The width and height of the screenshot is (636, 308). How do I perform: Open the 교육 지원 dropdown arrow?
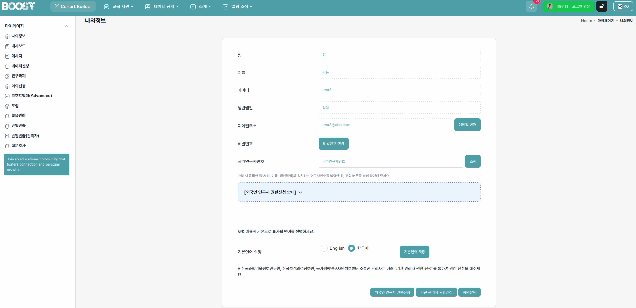coord(132,6)
